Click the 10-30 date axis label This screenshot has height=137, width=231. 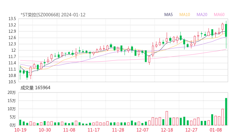[45, 130]
